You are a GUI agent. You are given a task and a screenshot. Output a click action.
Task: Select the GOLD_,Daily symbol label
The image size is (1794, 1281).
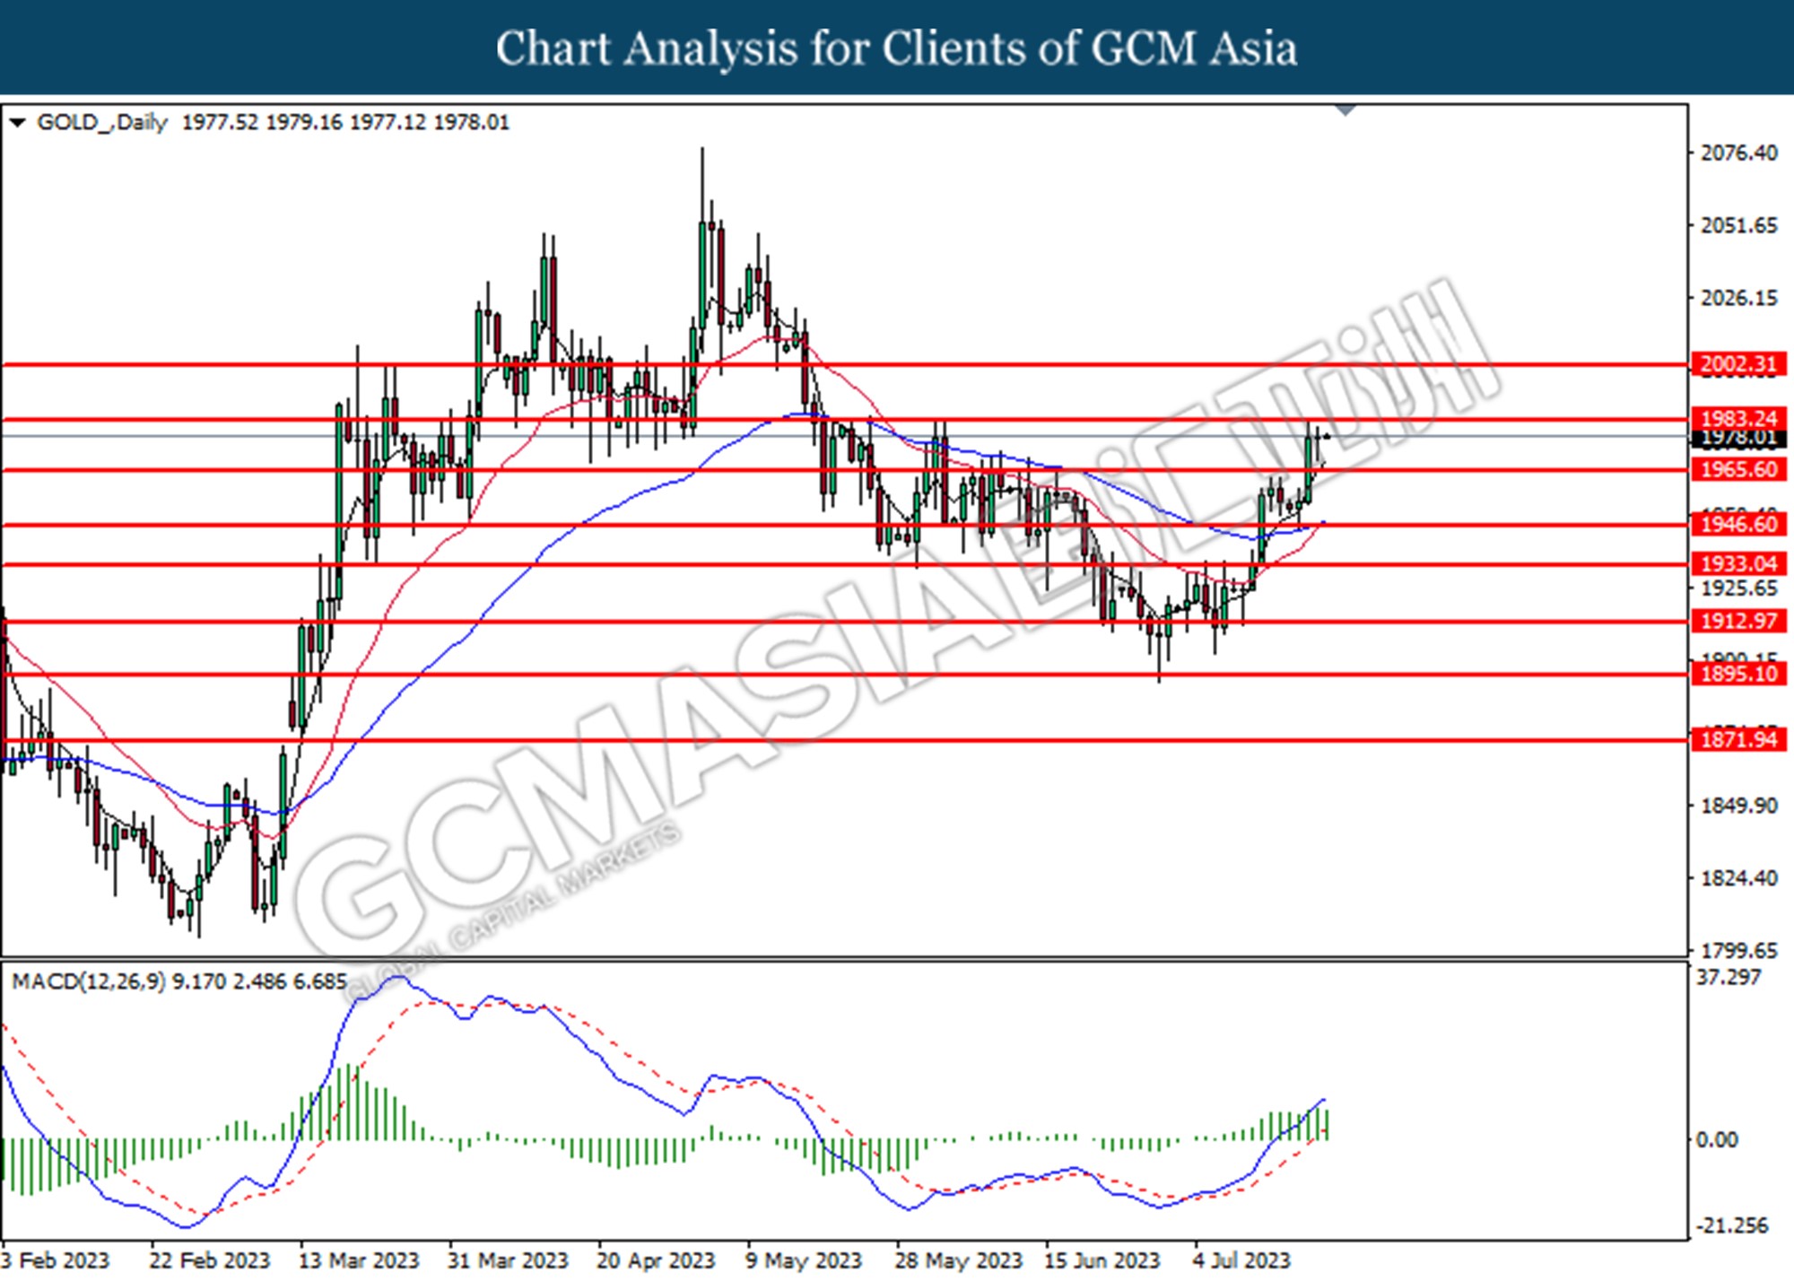pos(102,122)
